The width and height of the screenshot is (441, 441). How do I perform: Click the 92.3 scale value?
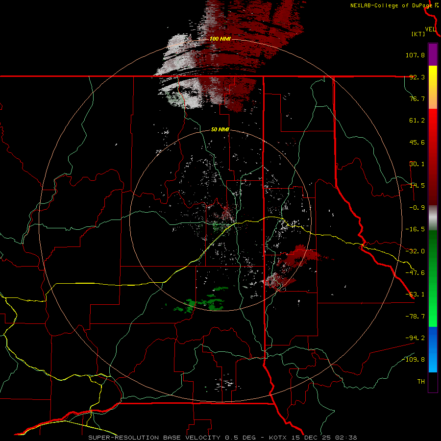click(x=417, y=77)
